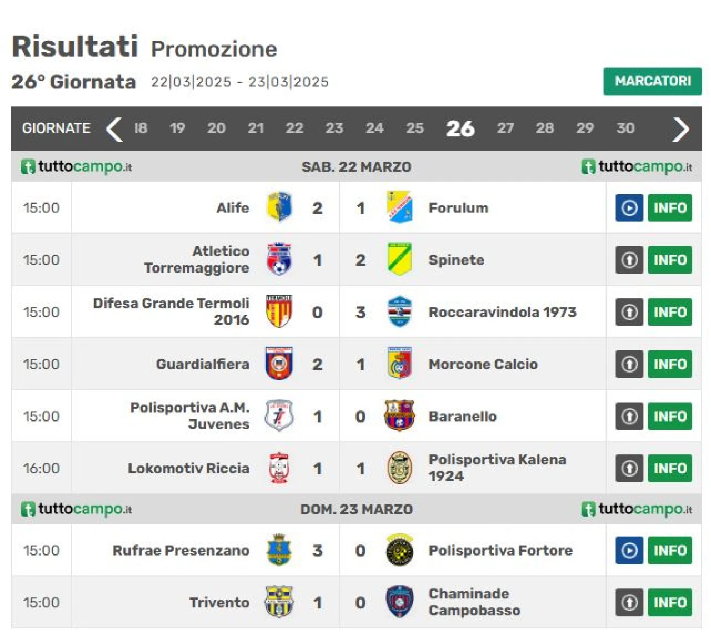Image resolution: width=711 pixels, height=644 pixels.
Task: Click Alife team crest logo
Action: 279,207
